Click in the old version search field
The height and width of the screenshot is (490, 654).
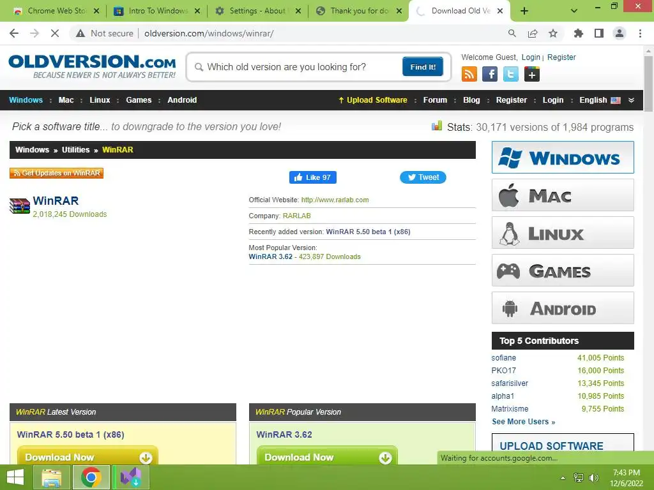(x=298, y=67)
